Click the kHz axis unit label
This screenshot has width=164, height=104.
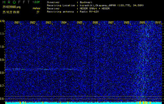[x=2, y=21]
